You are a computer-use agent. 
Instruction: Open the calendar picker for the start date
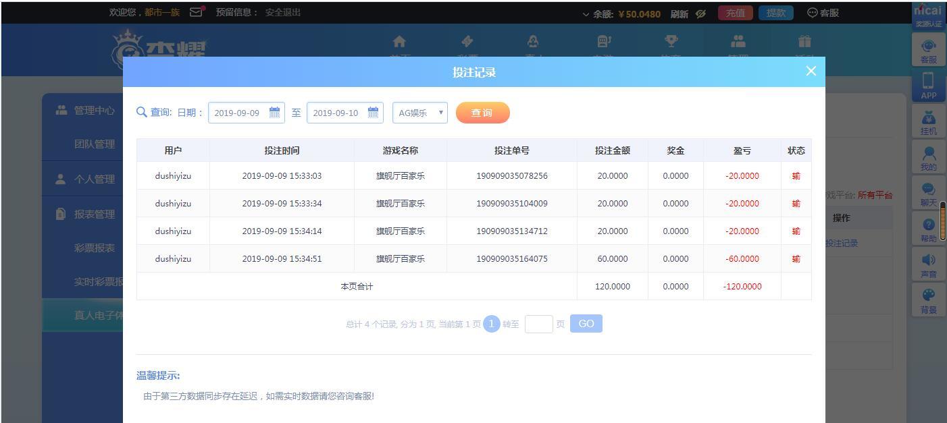click(x=274, y=113)
